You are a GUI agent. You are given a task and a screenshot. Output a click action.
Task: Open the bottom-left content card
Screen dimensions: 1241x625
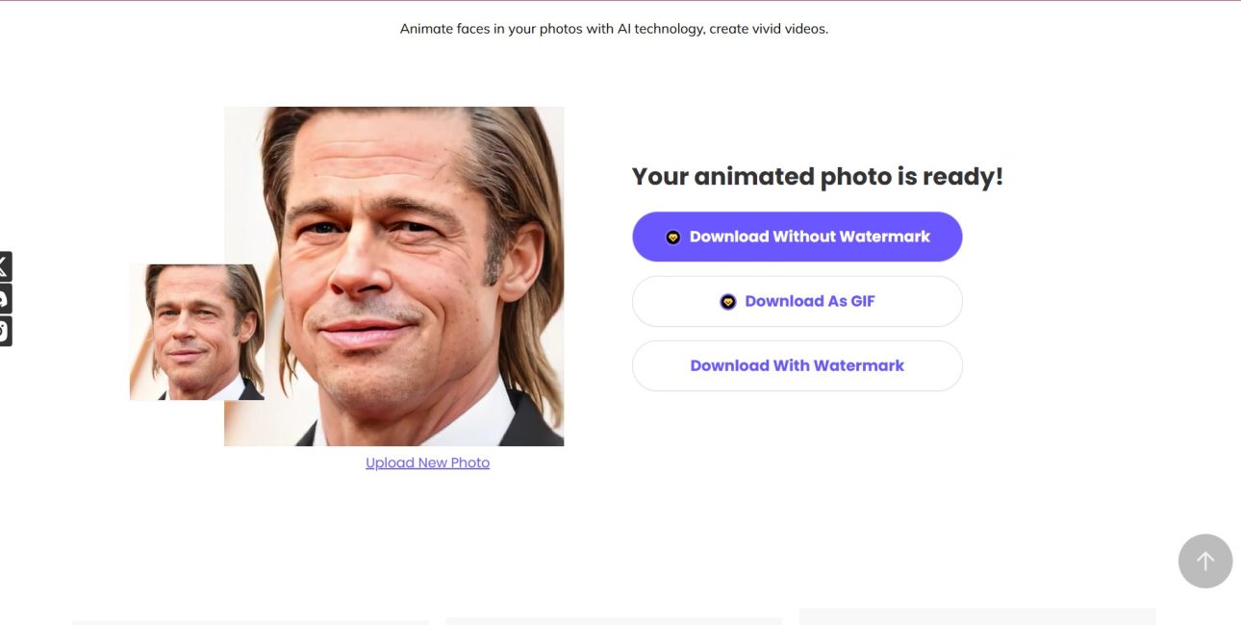click(250, 621)
